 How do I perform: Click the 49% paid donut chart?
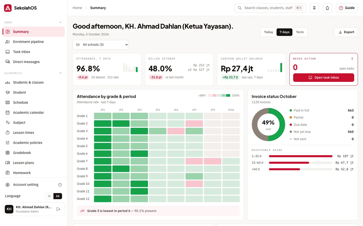click(268, 125)
